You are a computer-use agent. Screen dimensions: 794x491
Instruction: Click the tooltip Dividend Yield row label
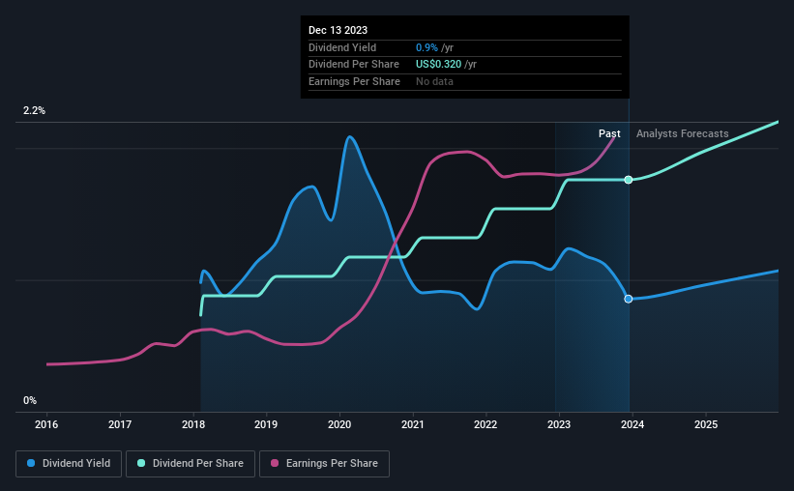coord(342,47)
